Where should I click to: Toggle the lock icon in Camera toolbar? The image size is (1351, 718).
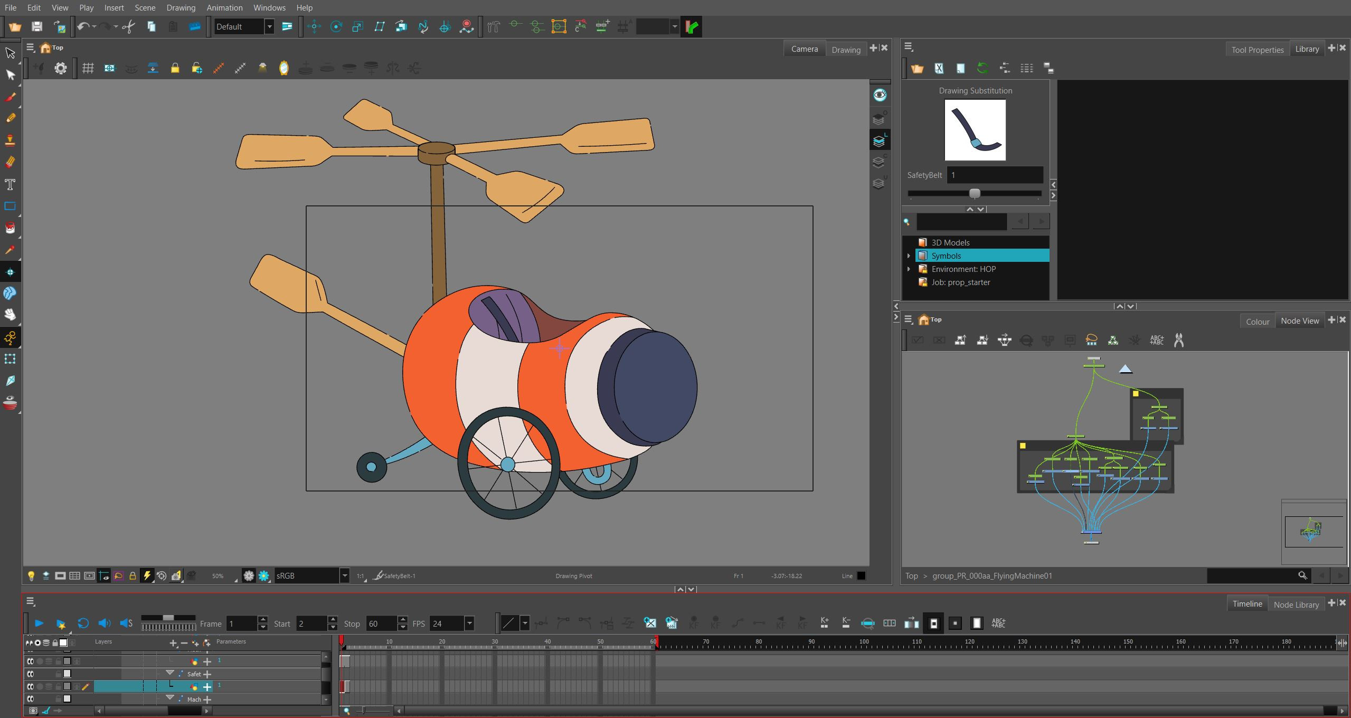[175, 68]
